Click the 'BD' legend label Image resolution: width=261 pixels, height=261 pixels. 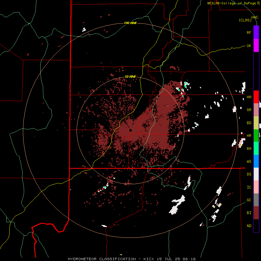(x=249, y=123)
